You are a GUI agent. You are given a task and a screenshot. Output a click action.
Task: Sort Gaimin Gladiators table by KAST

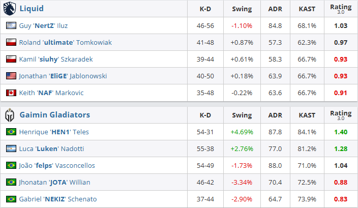pos(306,115)
